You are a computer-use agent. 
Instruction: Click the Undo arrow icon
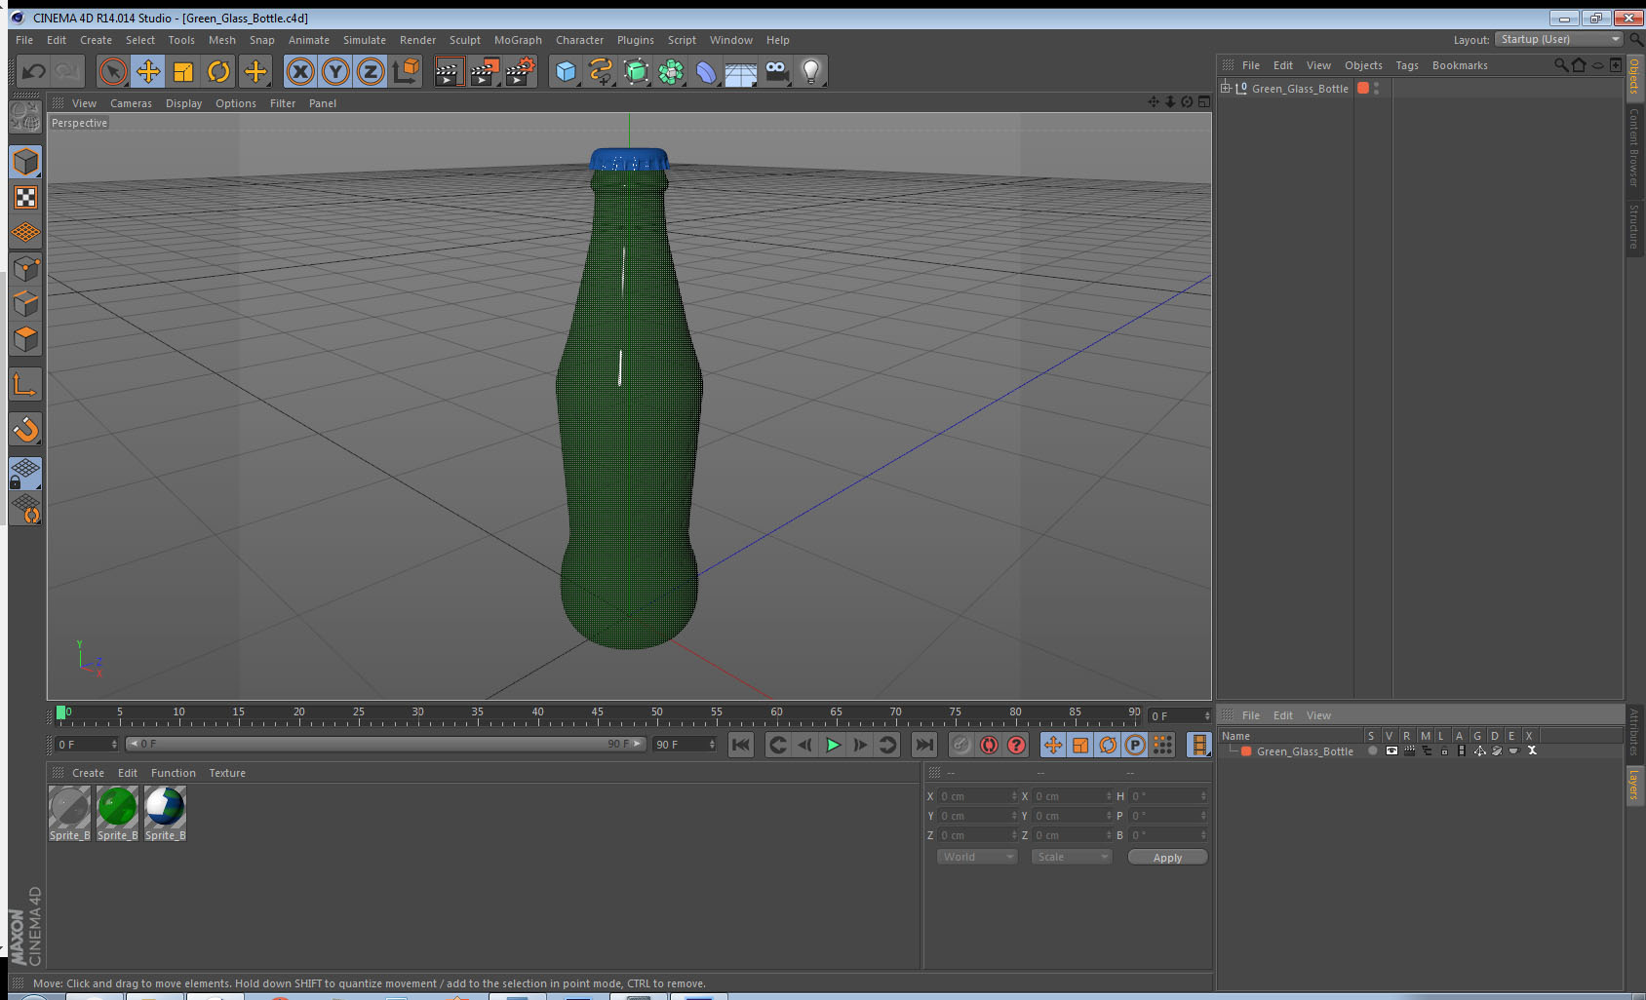pyautogui.click(x=34, y=71)
